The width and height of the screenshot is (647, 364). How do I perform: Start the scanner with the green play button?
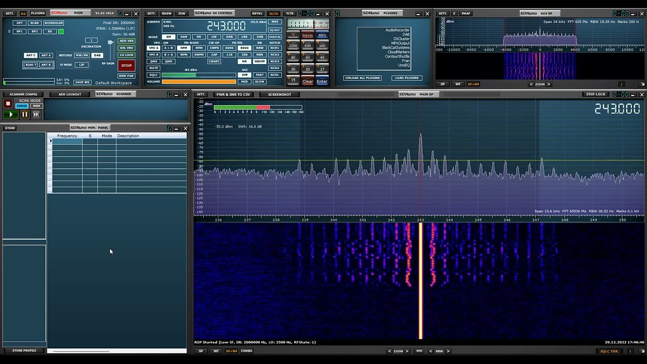(x=11, y=115)
